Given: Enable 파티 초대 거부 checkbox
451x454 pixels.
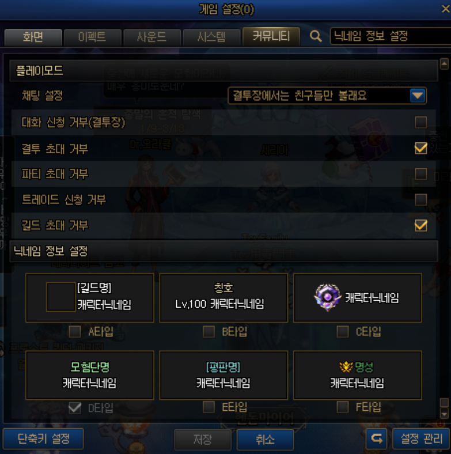Looking at the screenshot, I should [x=421, y=174].
